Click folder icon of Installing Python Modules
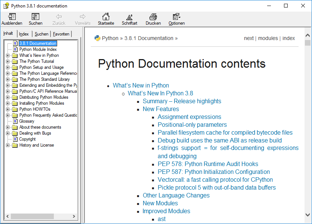The width and height of the screenshot is (312, 224). click(15, 103)
